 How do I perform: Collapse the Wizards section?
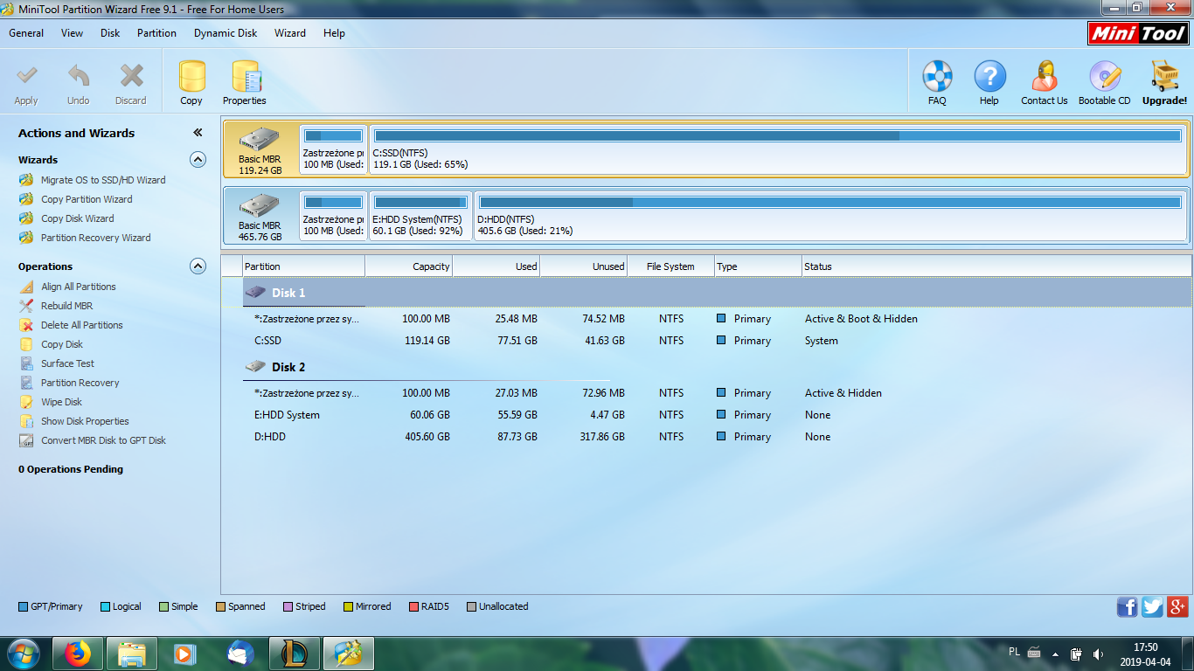point(198,160)
